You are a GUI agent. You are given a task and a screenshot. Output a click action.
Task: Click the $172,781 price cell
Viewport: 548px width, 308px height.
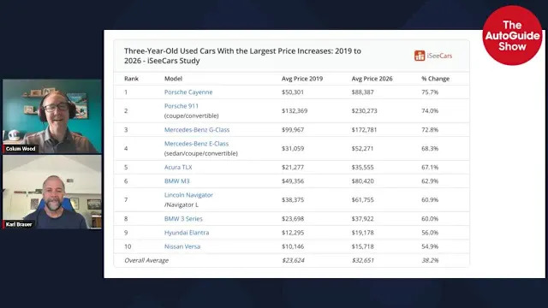(365, 130)
